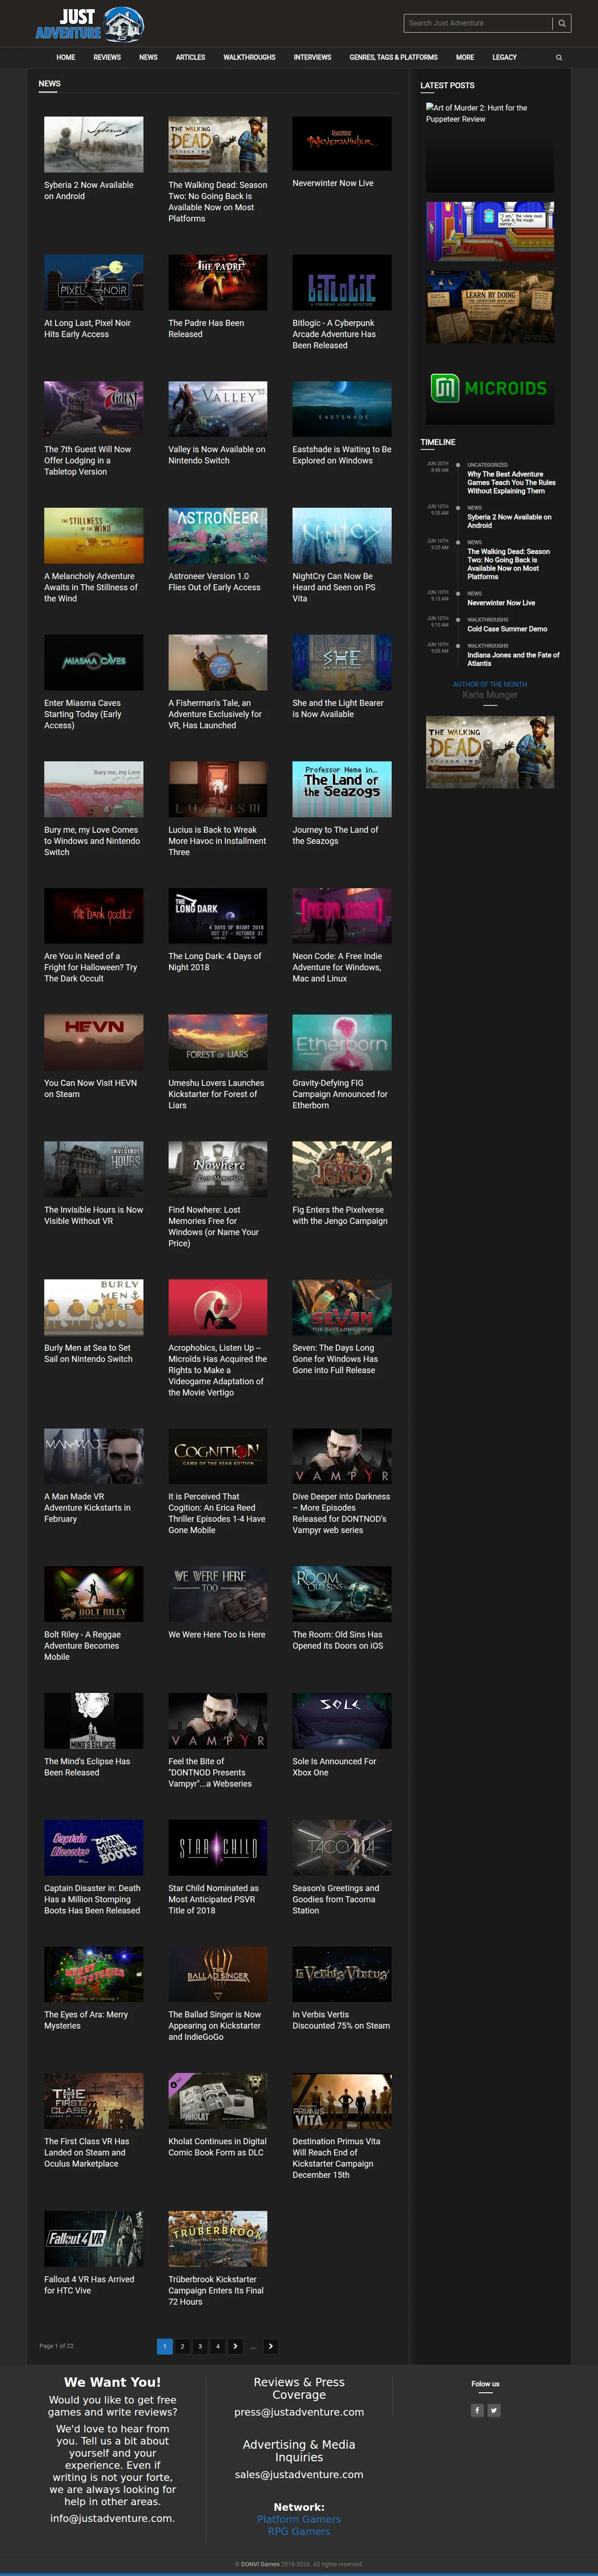Open 'Journey to The Land of the Seazogs'

click(x=335, y=835)
